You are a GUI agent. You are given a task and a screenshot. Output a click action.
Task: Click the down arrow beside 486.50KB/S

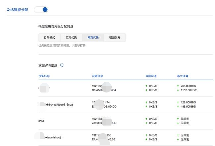coord(178,106)
